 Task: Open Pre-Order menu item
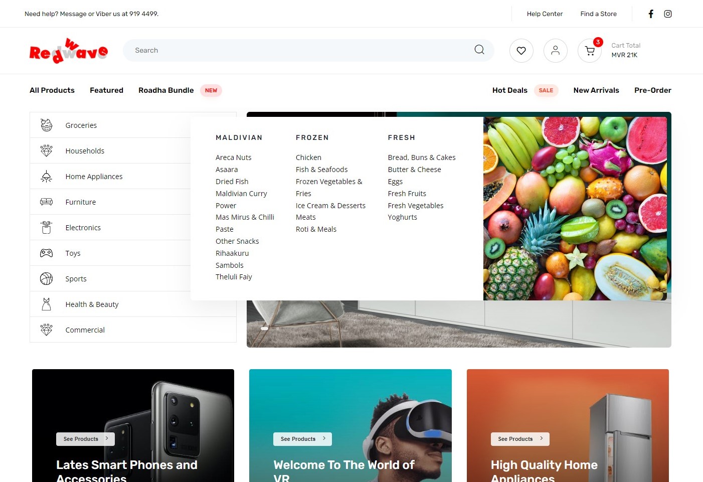click(653, 90)
